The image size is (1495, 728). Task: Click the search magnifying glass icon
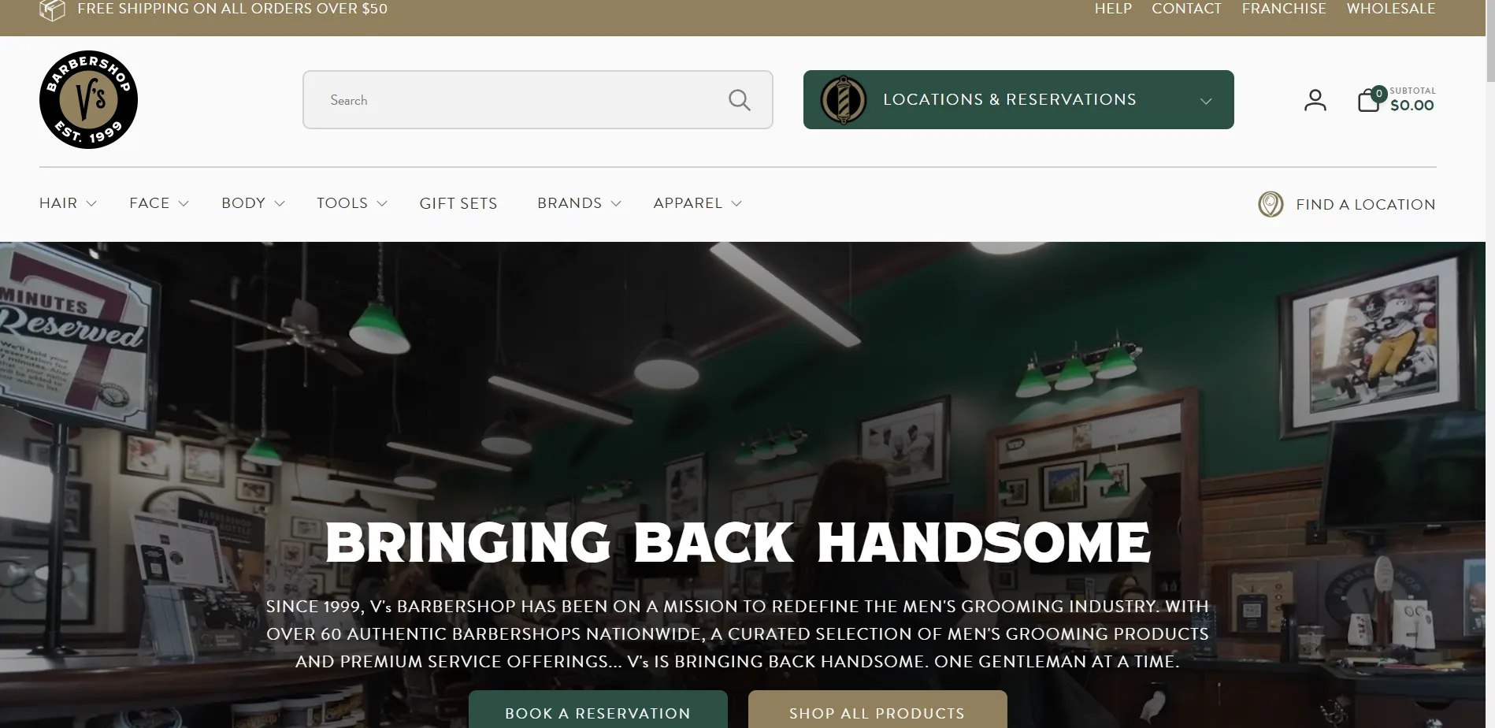click(x=739, y=100)
